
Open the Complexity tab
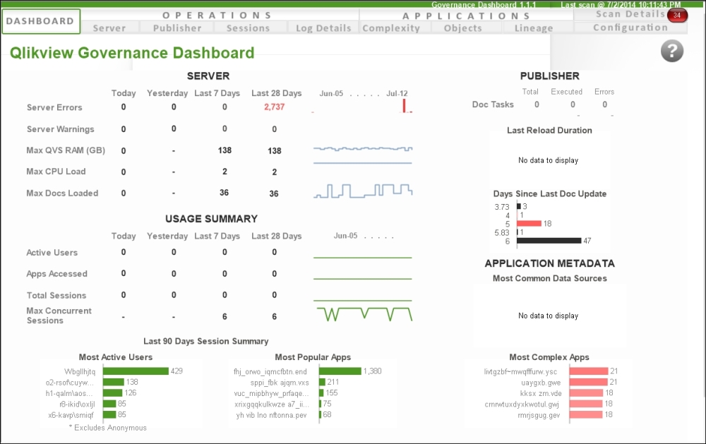(x=391, y=28)
